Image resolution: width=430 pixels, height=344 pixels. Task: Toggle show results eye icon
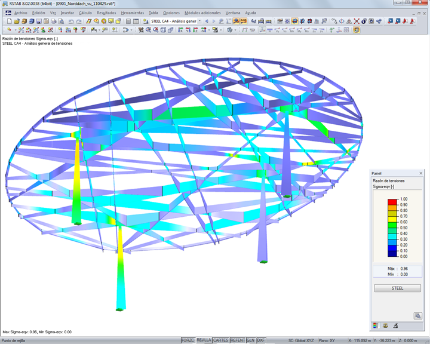236,21
